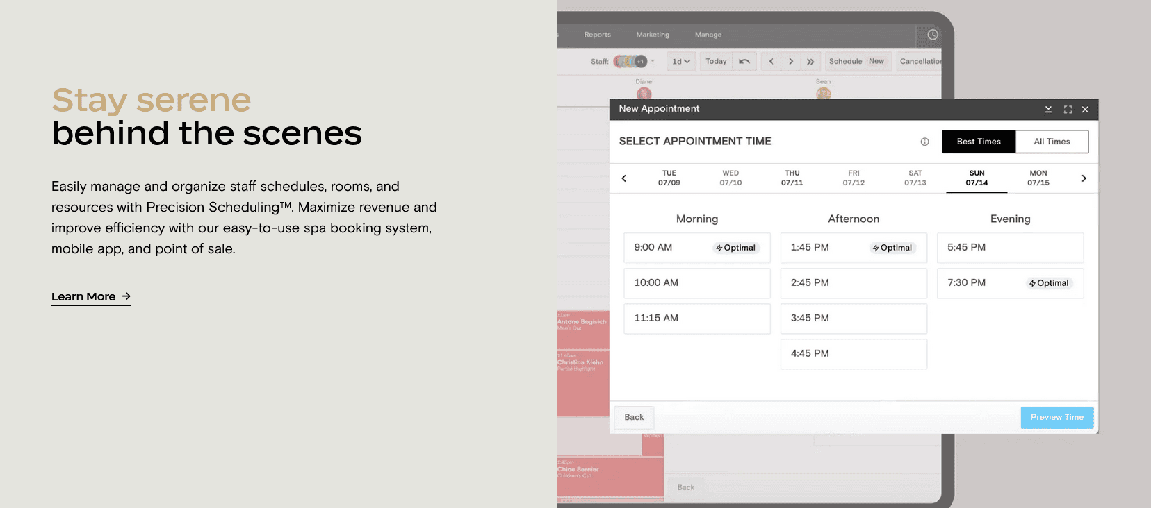Close the New Appointment dialog
This screenshot has width=1151, height=508.
click(x=1085, y=109)
